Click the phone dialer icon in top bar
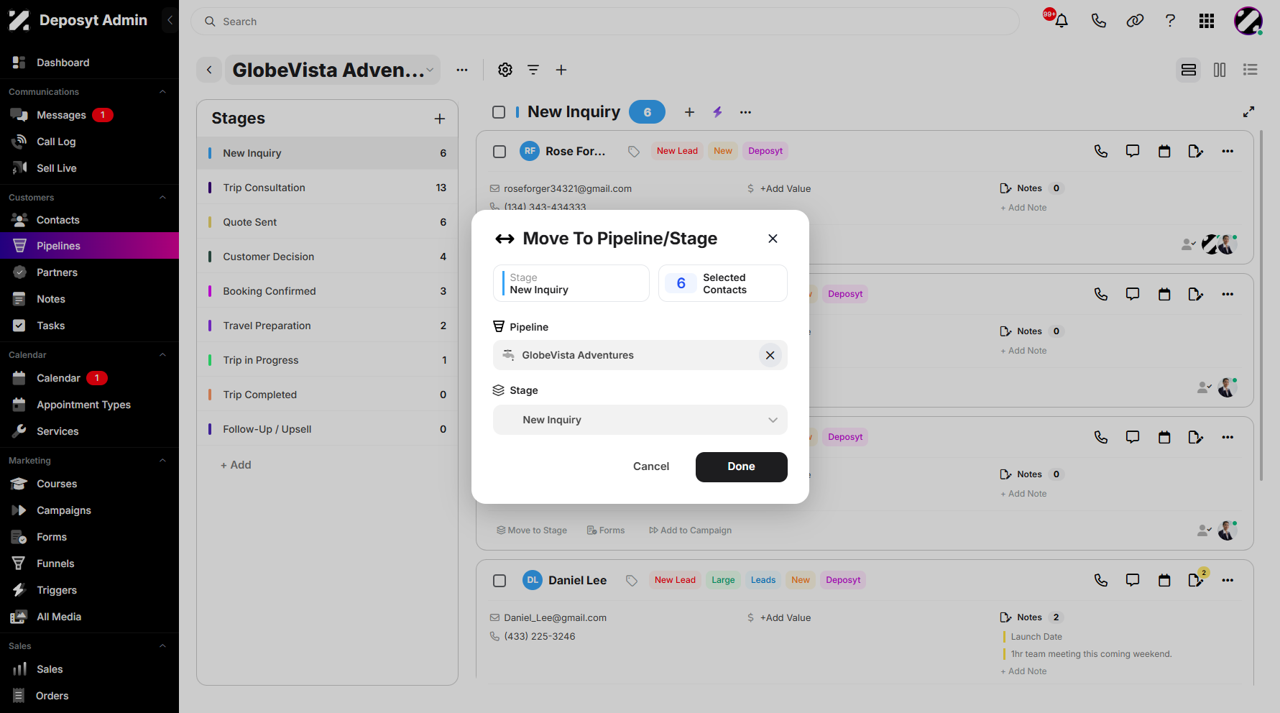Image resolution: width=1280 pixels, height=713 pixels. coord(1098,21)
